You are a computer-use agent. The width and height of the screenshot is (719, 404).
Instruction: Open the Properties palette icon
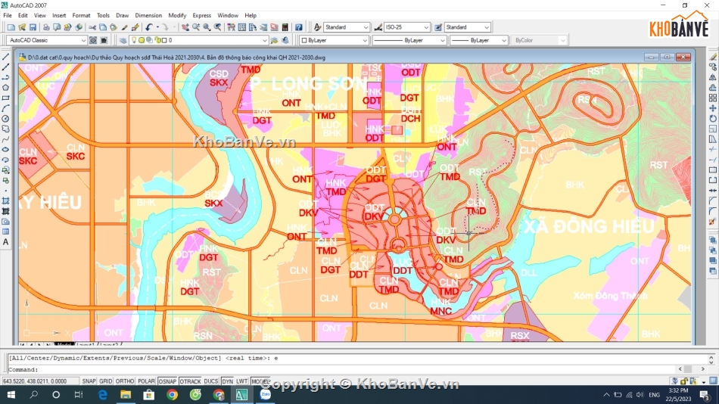(231, 27)
